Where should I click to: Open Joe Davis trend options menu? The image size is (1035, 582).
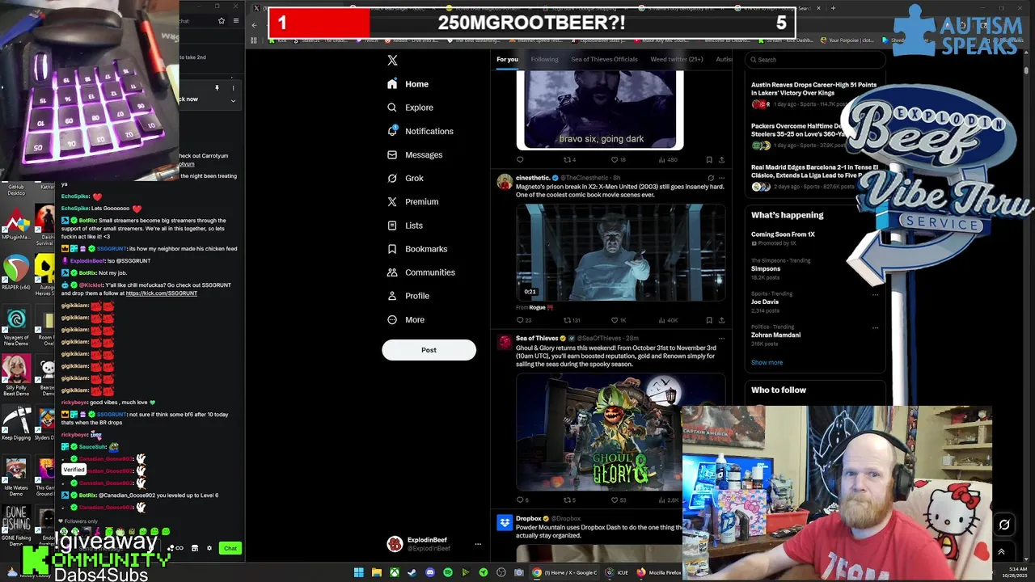click(875, 294)
